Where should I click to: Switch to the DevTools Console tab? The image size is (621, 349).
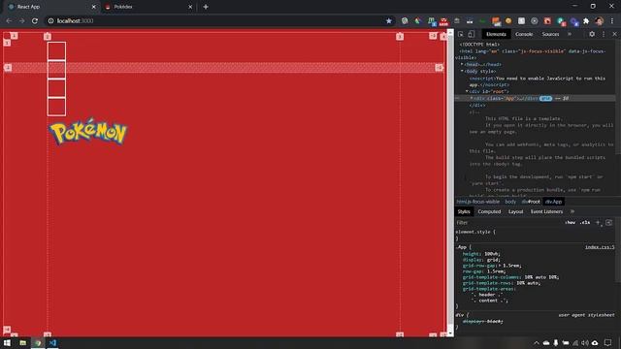(524, 35)
